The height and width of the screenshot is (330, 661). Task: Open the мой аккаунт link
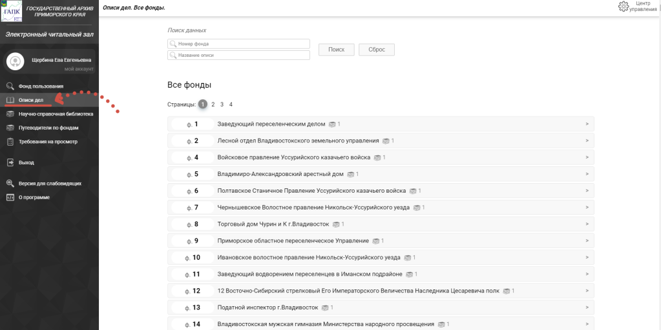point(79,69)
